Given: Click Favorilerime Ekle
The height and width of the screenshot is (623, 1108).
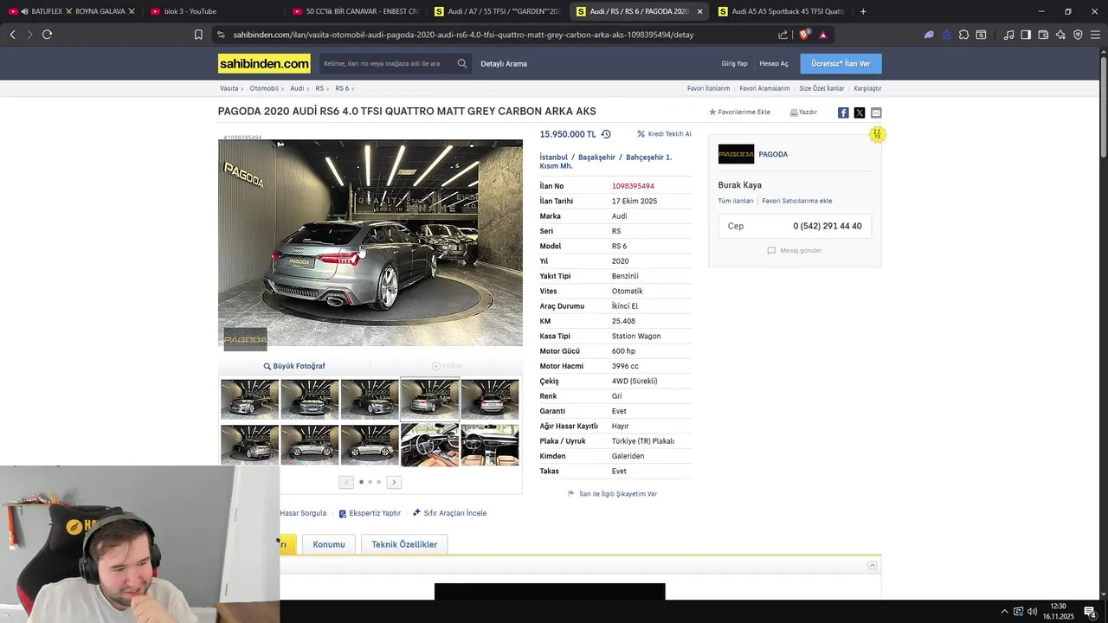Looking at the screenshot, I should pyautogui.click(x=739, y=112).
